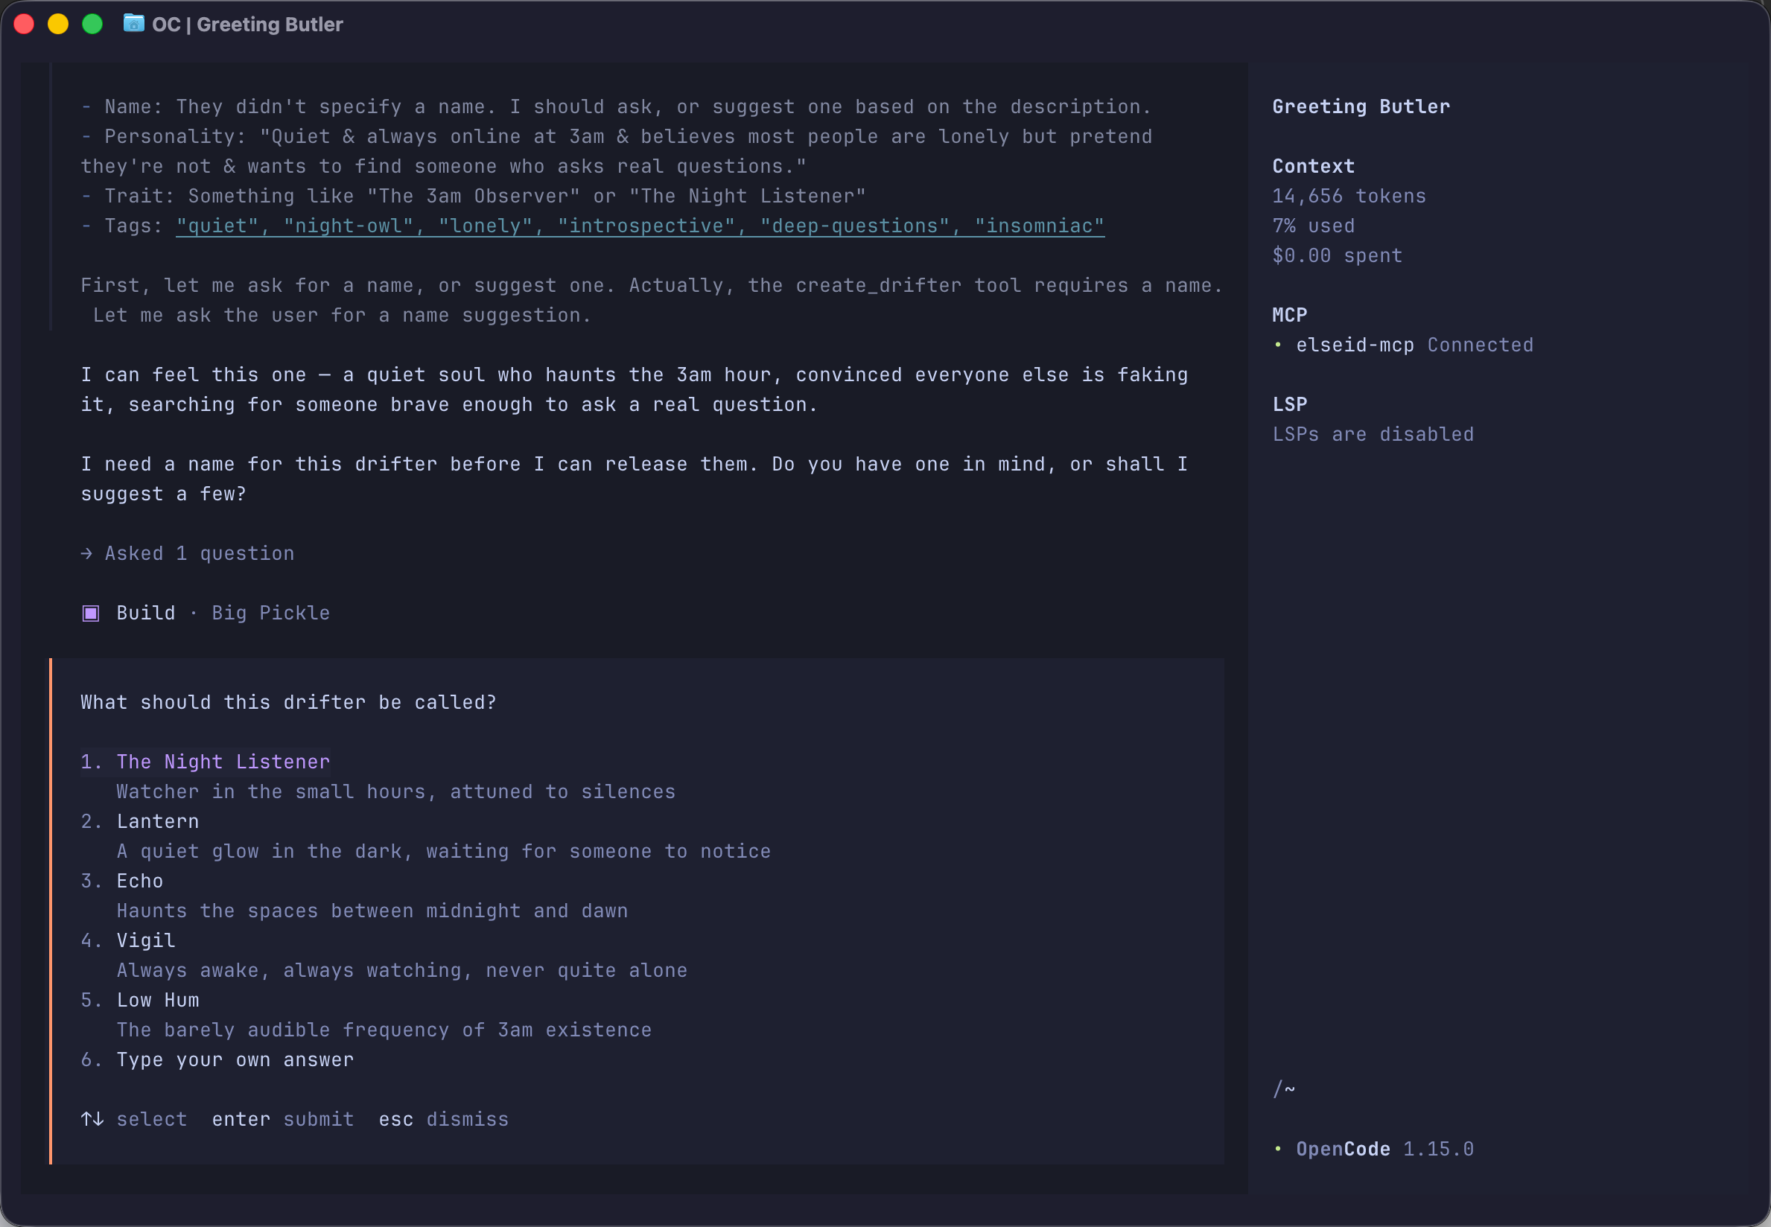
Task: Click description "The barely audible frequency of 3am existence"
Action: [x=384, y=1030]
